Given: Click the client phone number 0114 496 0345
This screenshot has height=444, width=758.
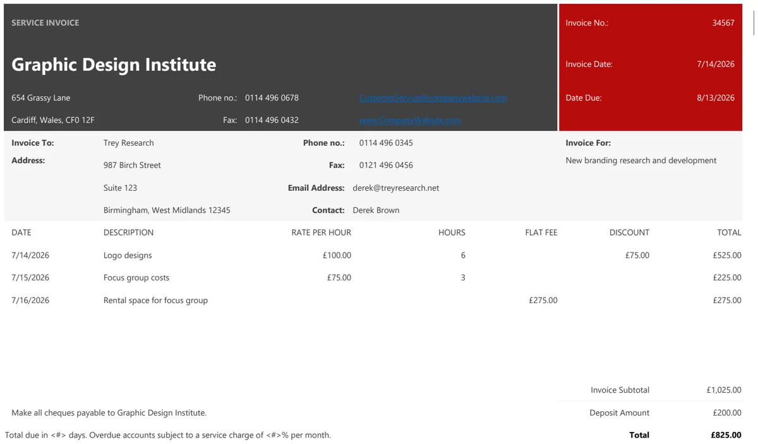Looking at the screenshot, I should [x=386, y=143].
